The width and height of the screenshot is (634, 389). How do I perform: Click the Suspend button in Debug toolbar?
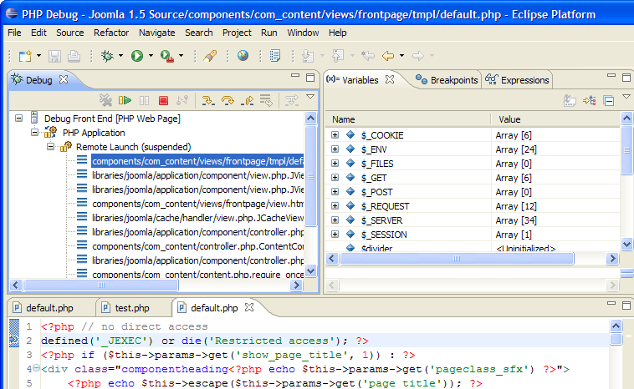point(145,100)
